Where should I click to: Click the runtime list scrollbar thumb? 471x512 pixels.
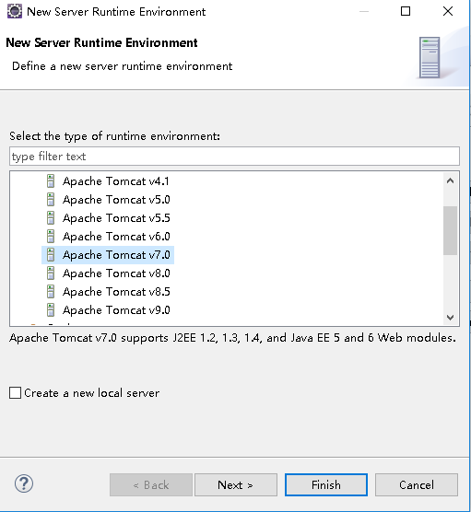click(450, 230)
